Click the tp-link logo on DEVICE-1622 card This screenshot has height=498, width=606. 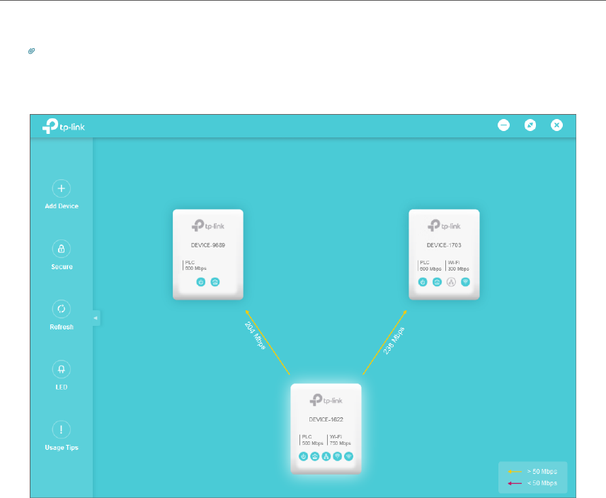(326, 400)
